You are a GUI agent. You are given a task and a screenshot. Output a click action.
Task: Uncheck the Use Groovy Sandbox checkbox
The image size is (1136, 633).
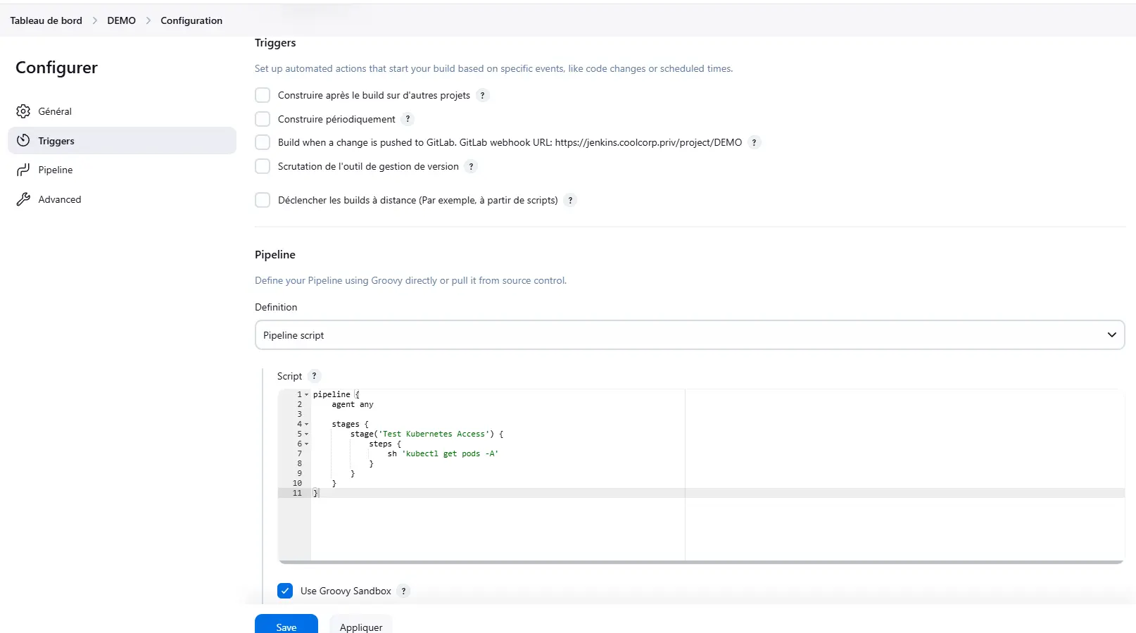tap(285, 591)
